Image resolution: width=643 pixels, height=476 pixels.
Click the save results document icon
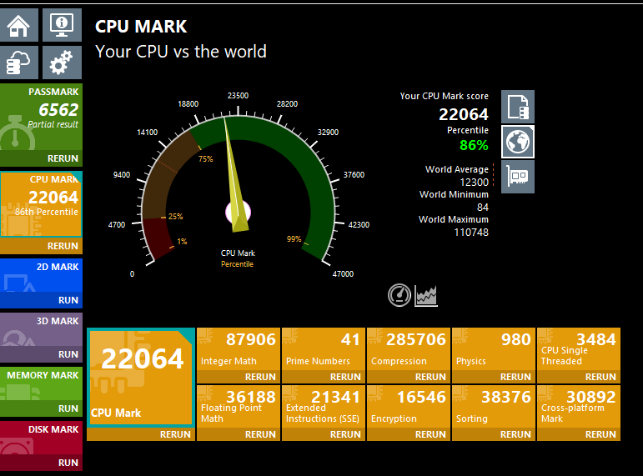click(518, 107)
